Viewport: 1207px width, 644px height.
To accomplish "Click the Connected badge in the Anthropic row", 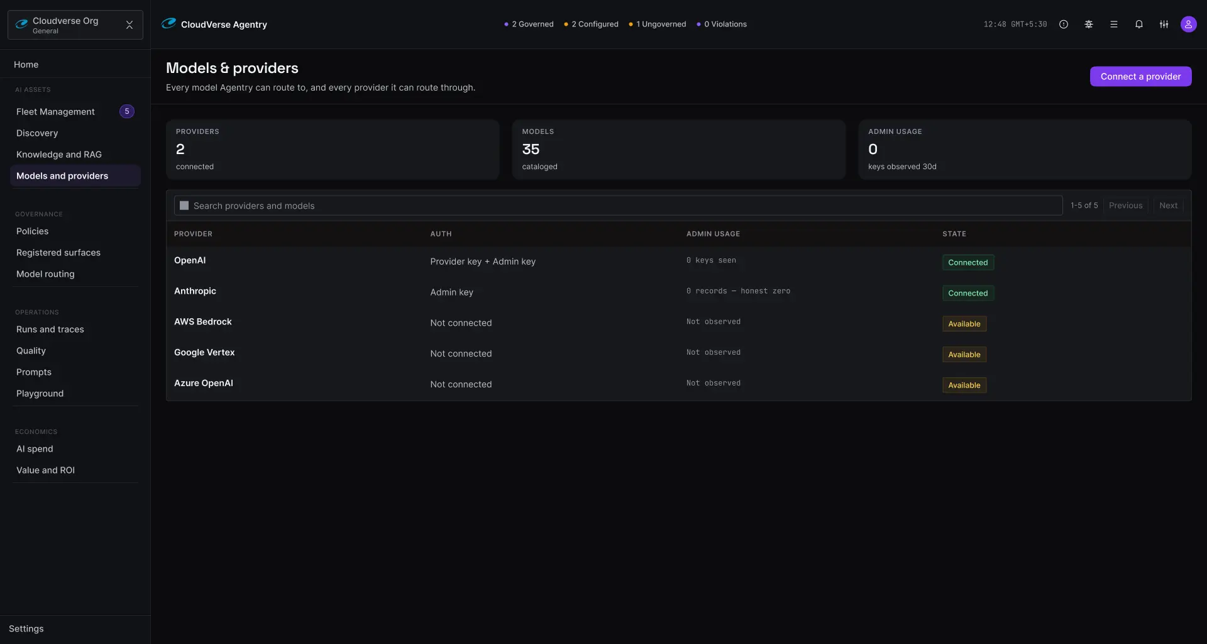I will tap(968, 294).
